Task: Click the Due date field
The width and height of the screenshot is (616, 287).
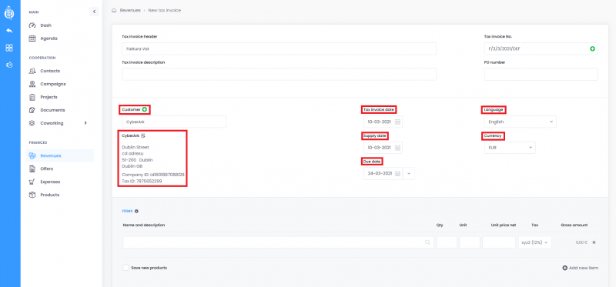Action: click(383, 174)
